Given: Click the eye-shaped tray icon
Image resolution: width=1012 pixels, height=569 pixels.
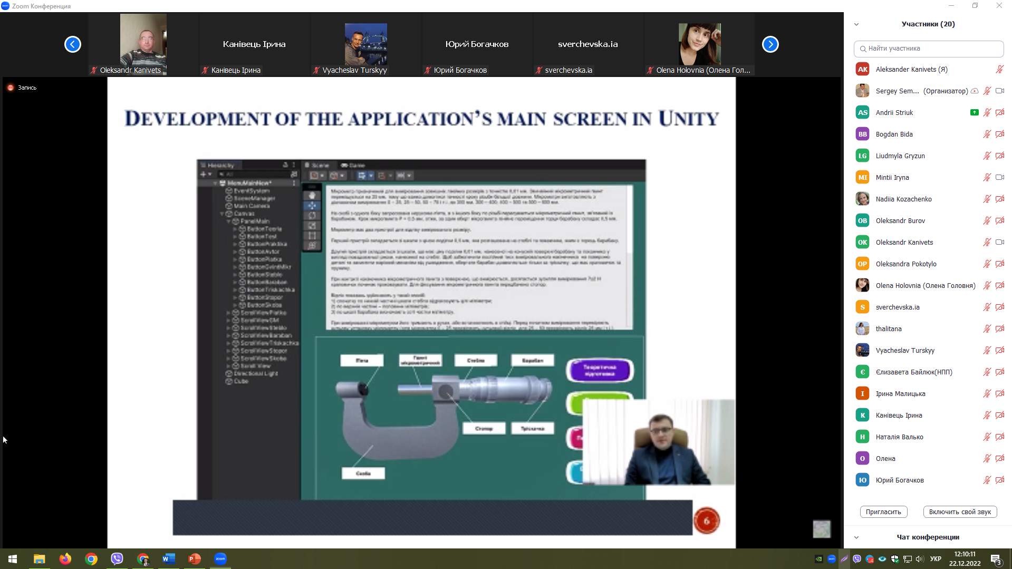Looking at the screenshot, I should 882,559.
